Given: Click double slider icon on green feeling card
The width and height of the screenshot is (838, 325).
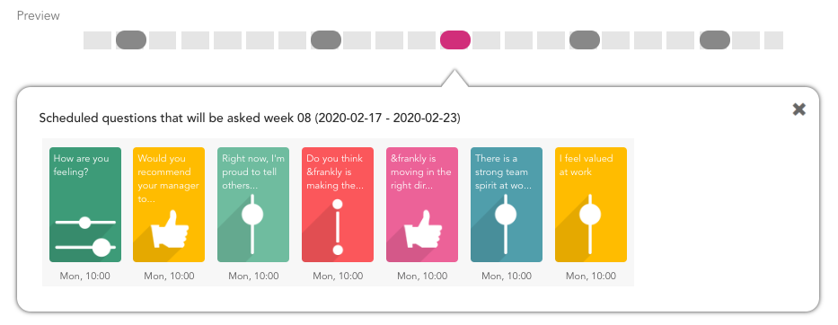Looking at the screenshot, I should tap(85, 234).
